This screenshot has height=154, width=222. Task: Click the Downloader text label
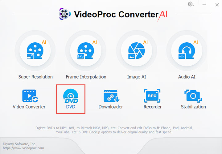(x=111, y=107)
